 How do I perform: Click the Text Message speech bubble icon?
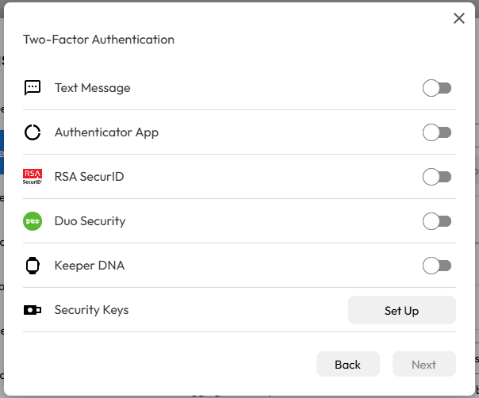33,88
